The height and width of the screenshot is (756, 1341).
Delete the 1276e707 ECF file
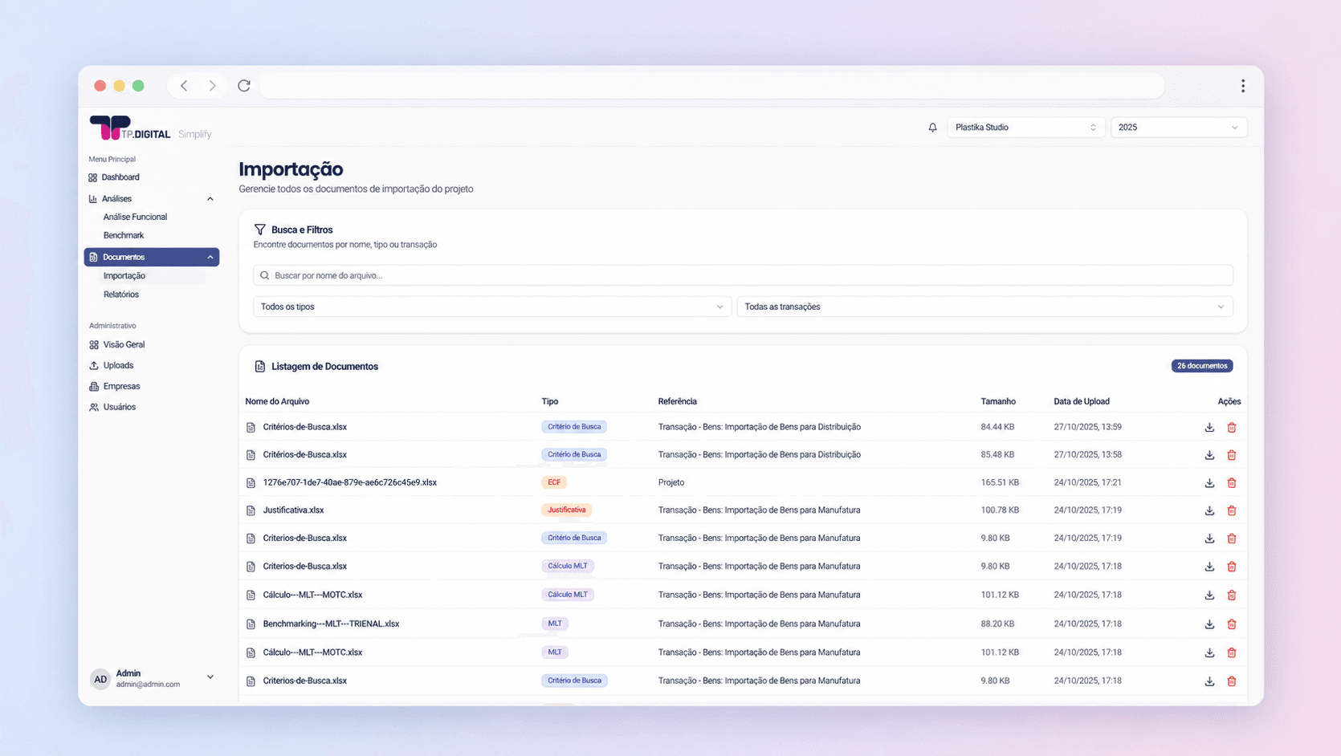coord(1232,483)
